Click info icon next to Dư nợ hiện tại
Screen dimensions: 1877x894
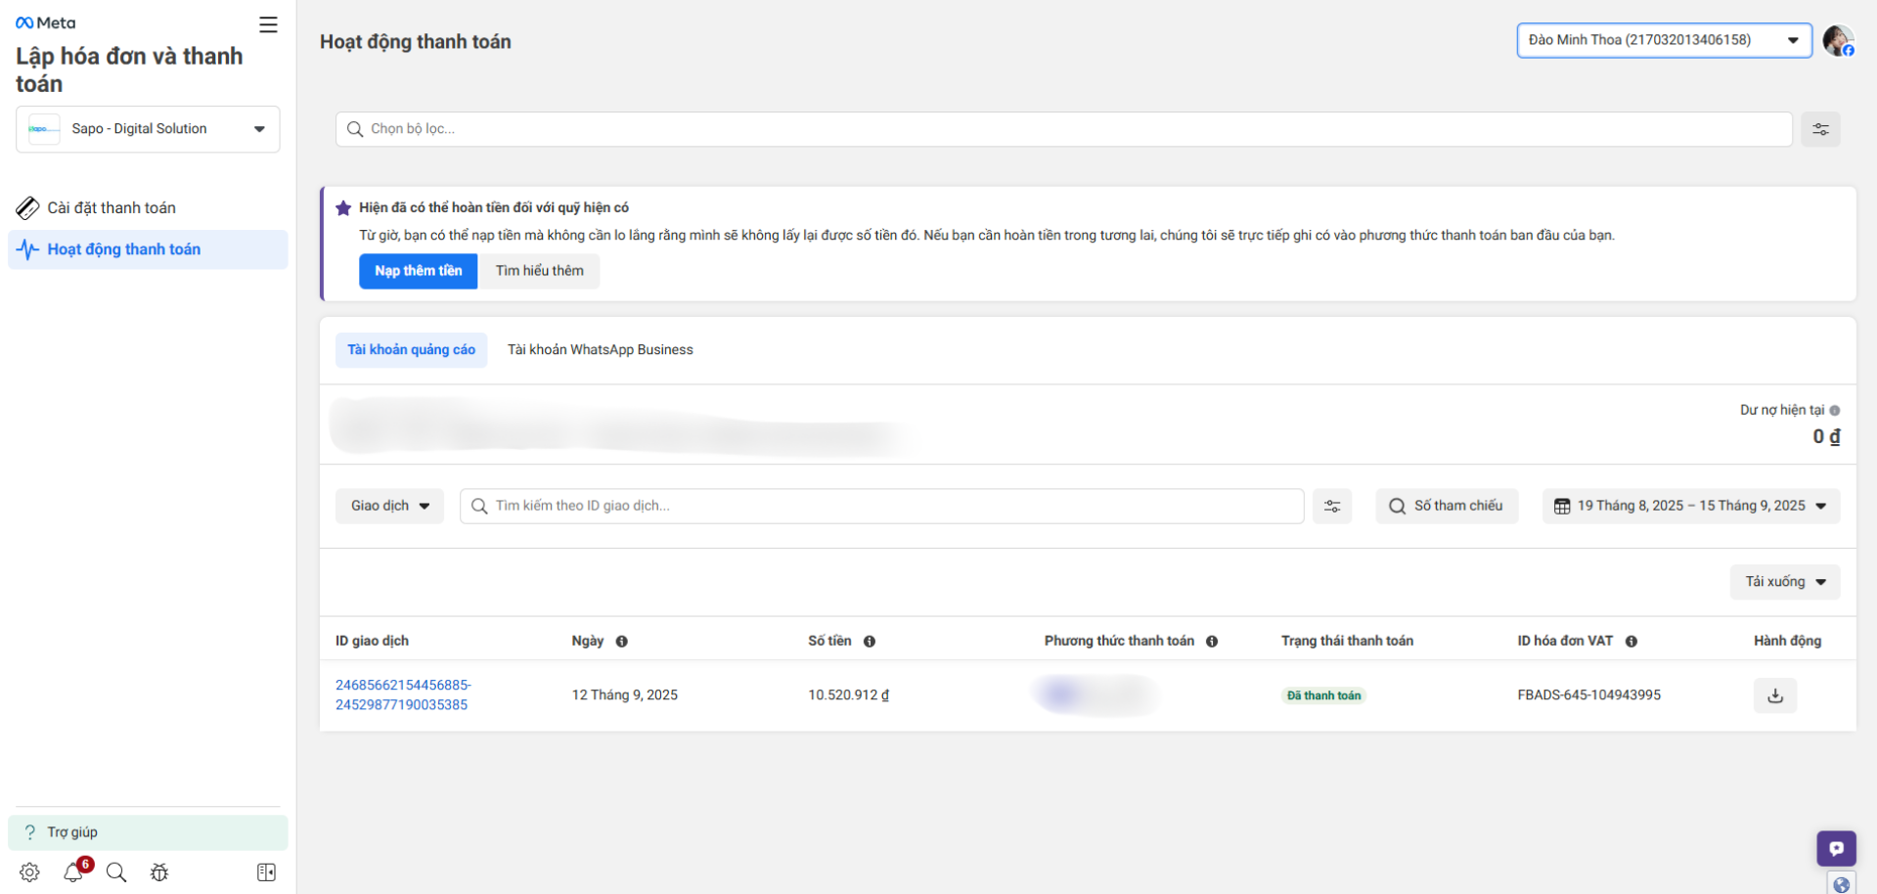tap(1835, 411)
